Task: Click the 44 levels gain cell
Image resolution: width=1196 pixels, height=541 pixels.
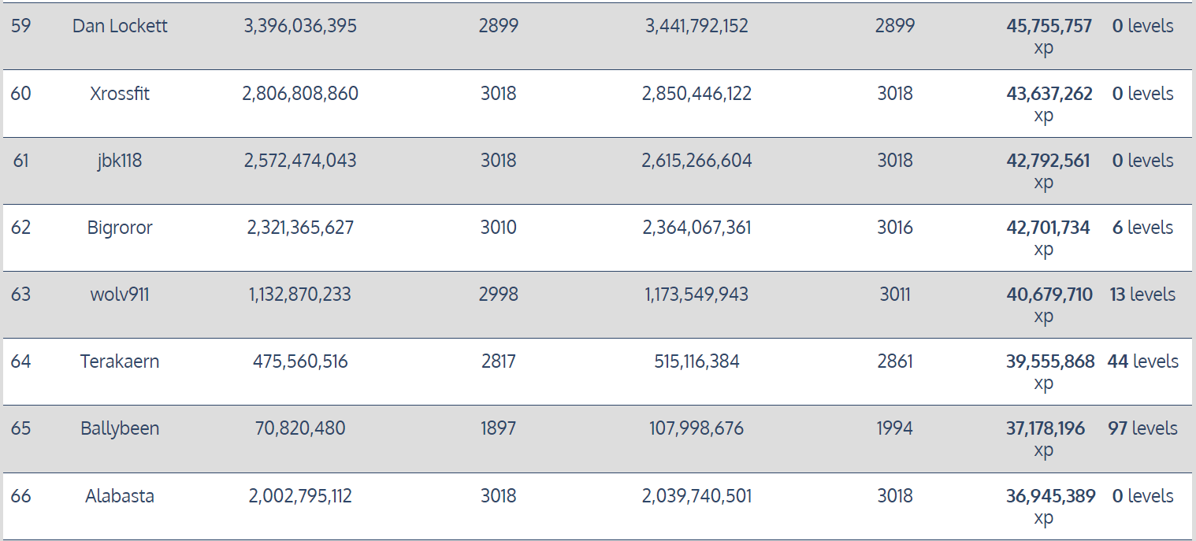Action: [1142, 361]
